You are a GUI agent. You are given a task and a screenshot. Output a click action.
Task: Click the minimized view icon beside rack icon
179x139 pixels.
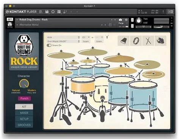(x=65, y=12)
